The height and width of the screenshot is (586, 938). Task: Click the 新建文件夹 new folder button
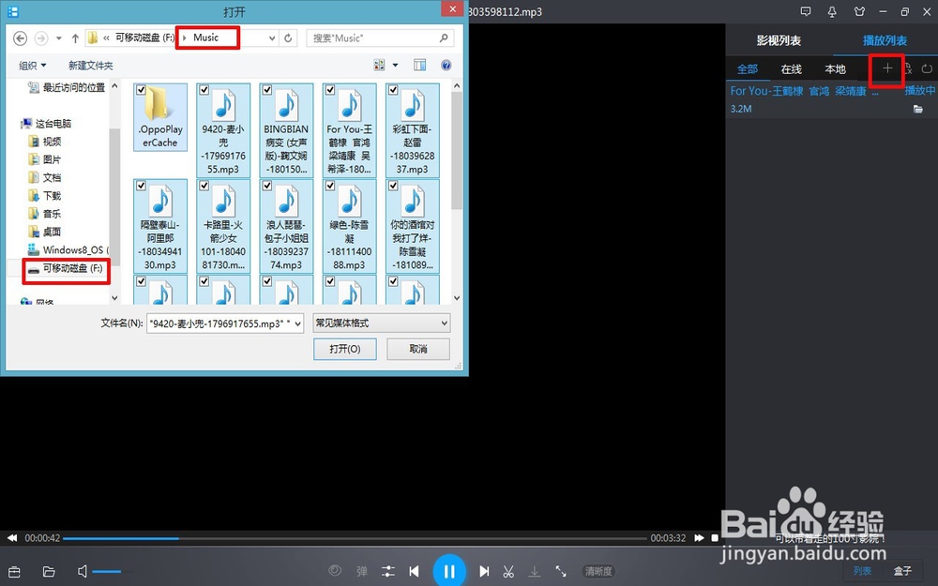coord(90,66)
